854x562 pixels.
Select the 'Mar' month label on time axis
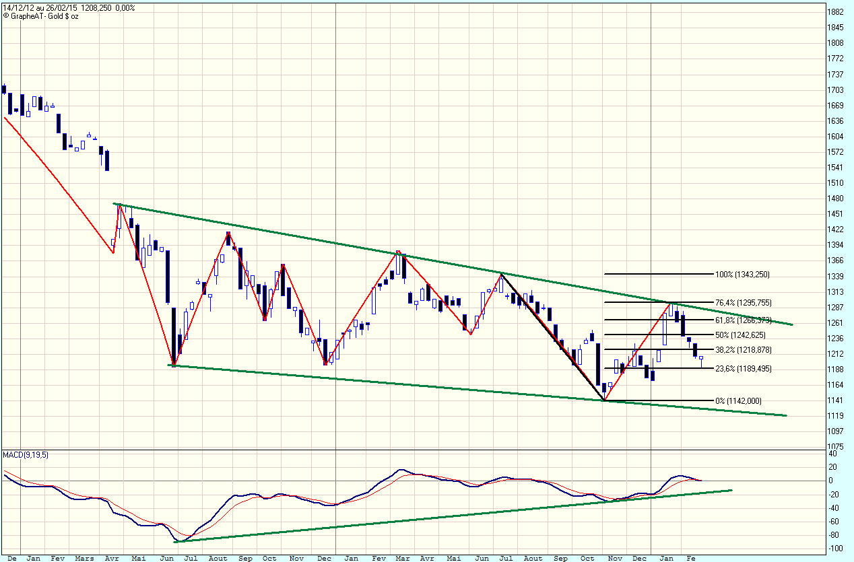click(x=403, y=558)
